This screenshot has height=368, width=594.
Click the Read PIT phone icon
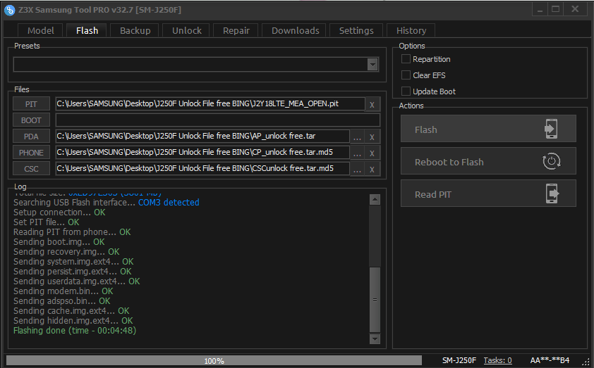pos(552,193)
